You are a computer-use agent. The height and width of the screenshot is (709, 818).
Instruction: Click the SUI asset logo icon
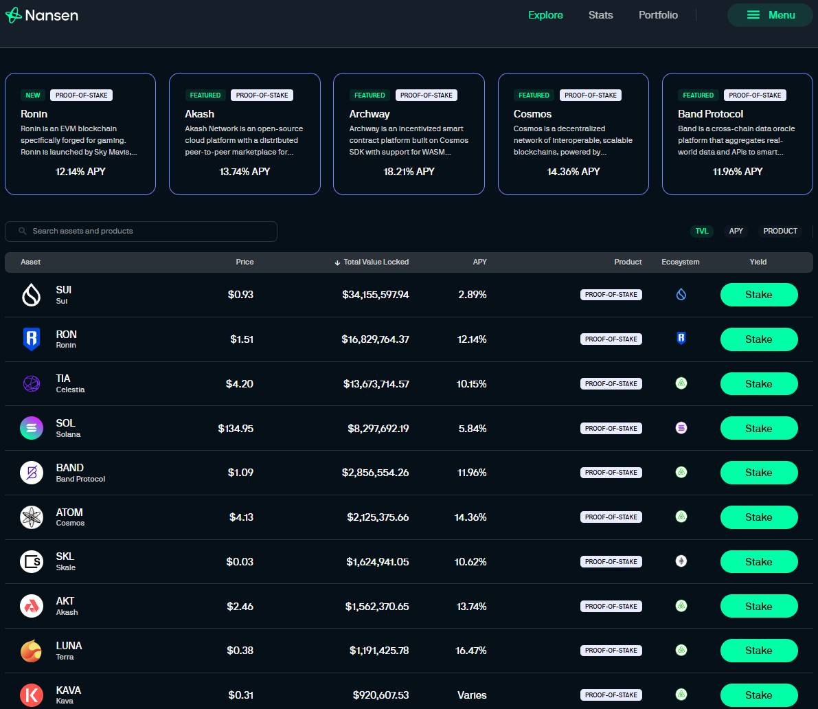pyautogui.click(x=32, y=295)
